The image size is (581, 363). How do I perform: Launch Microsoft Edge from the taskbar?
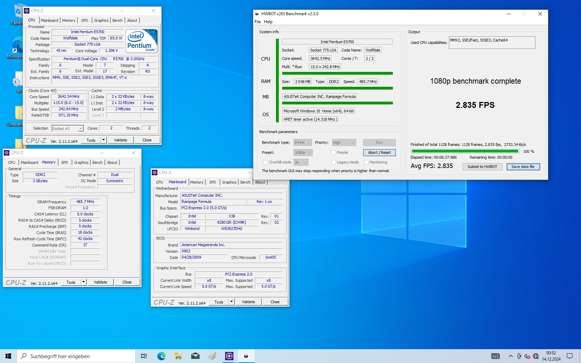(161, 356)
